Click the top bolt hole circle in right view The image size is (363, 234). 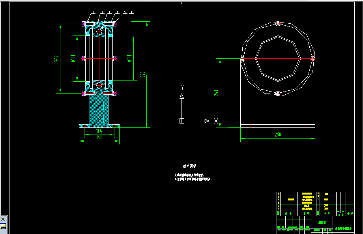(x=278, y=23)
